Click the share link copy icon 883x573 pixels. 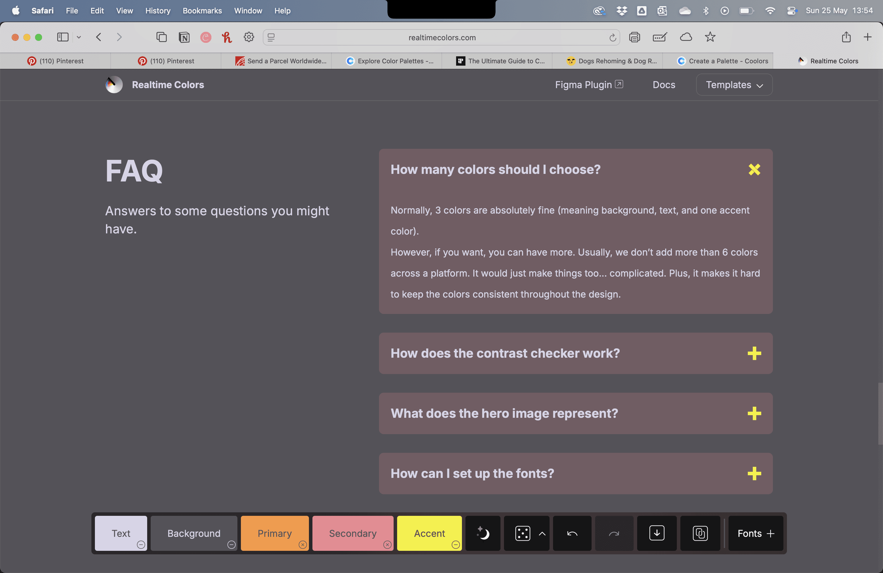[700, 533]
